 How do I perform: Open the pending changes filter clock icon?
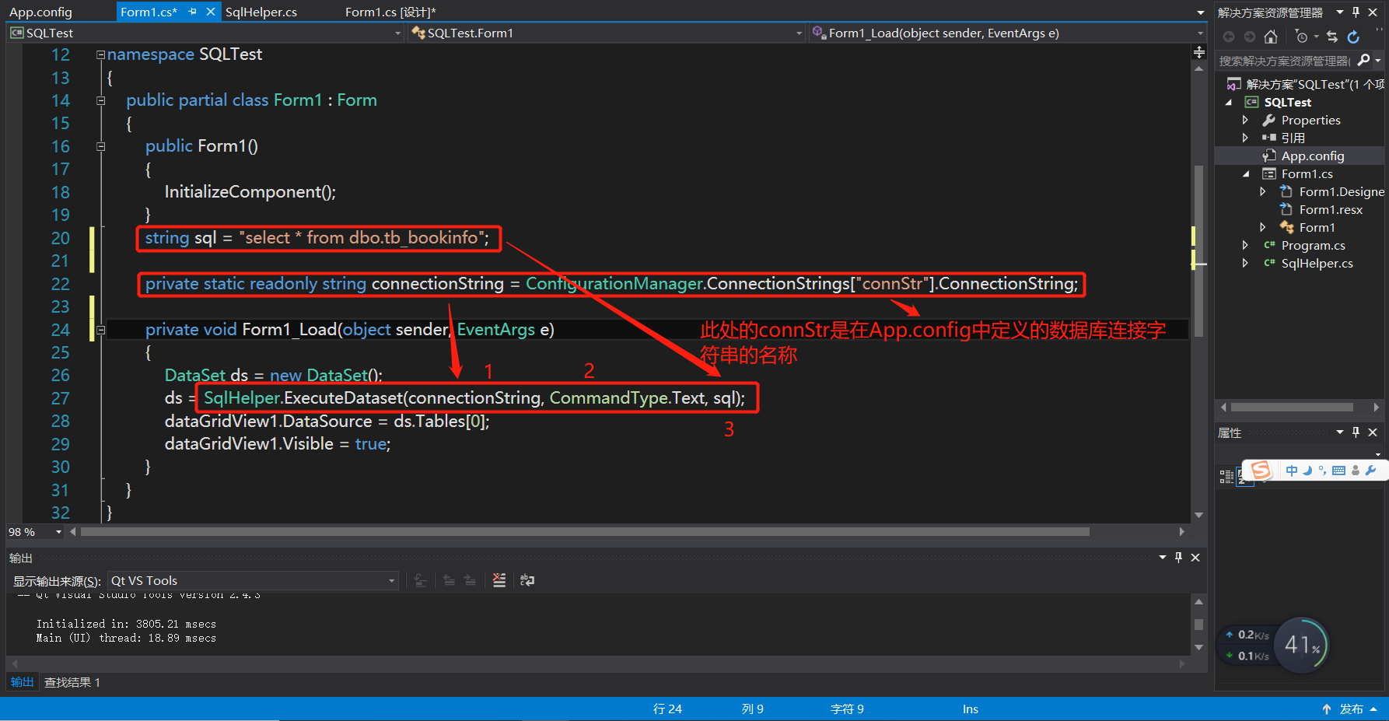click(x=1303, y=37)
